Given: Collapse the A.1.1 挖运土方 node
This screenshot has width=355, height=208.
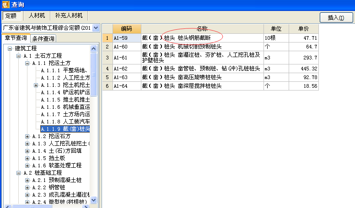Looking at the screenshot, I should click(x=27, y=63).
